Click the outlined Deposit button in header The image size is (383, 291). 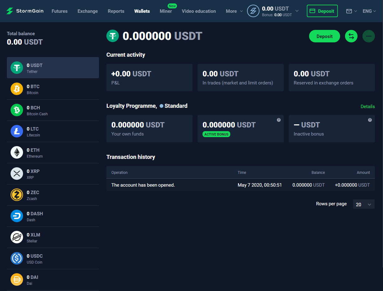(x=322, y=11)
